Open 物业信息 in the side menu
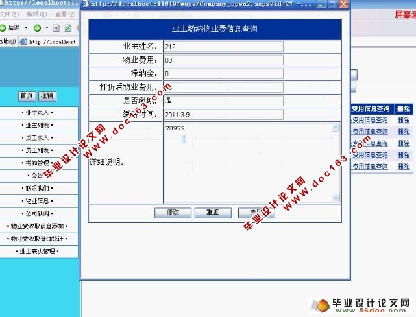Screen dimensions: 416x317 [38, 201]
